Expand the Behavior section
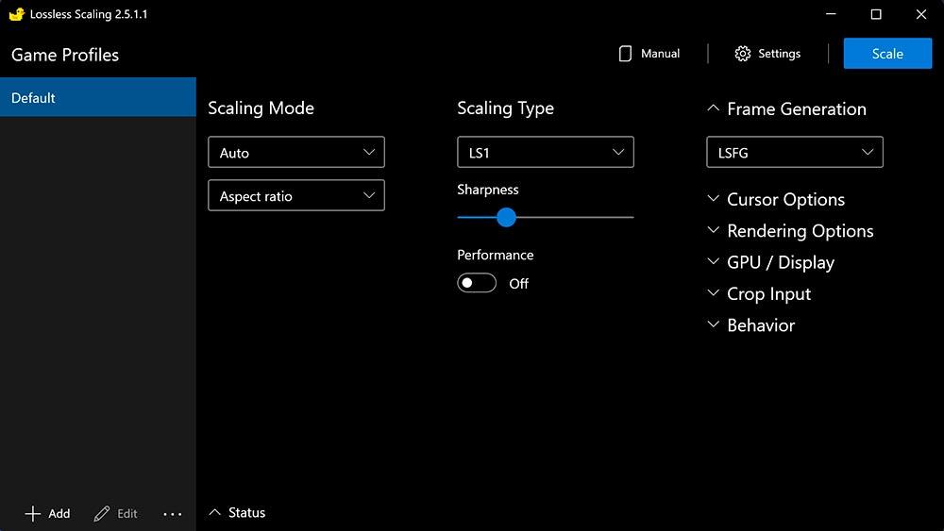 pyautogui.click(x=714, y=324)
